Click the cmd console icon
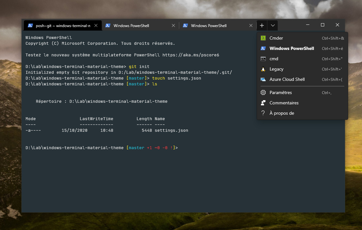The image size is (362, 230). pos(263,59)
